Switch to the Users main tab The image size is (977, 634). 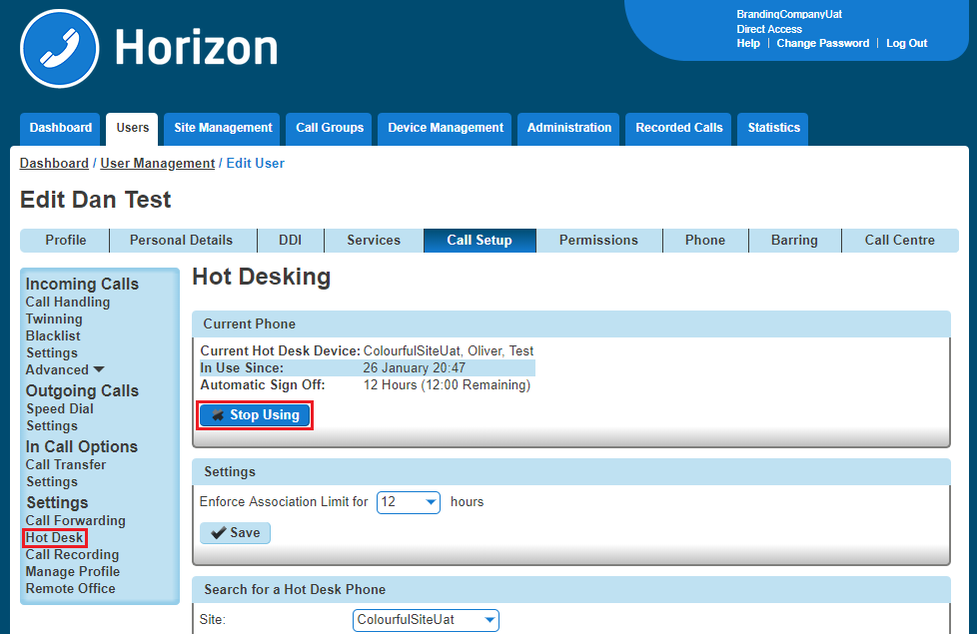coord(132,128)
